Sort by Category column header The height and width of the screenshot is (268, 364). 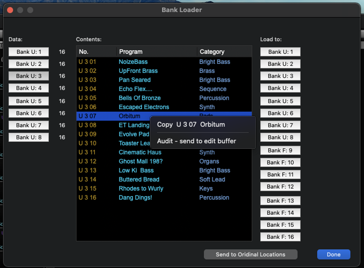pyautogui.click(x=224, y=52)
